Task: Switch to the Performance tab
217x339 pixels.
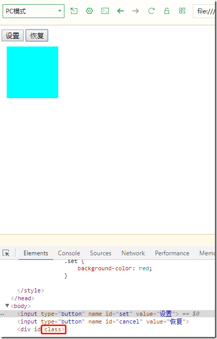Action: (x=172, y=253)
